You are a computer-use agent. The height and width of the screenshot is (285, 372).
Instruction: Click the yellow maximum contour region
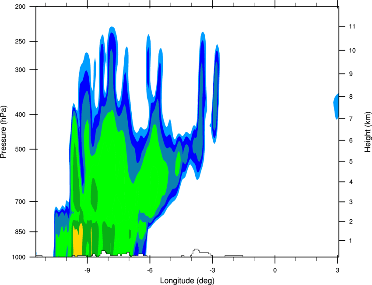77,240
